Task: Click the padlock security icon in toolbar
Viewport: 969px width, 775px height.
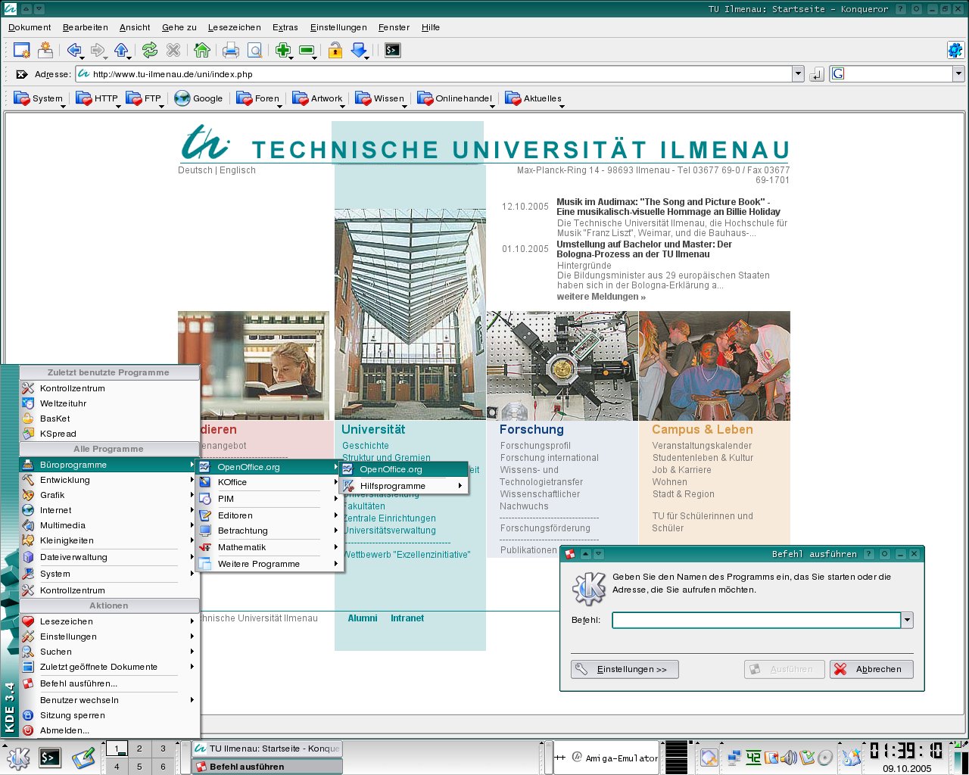Action: pyautogui.click(x=335, y=51)
